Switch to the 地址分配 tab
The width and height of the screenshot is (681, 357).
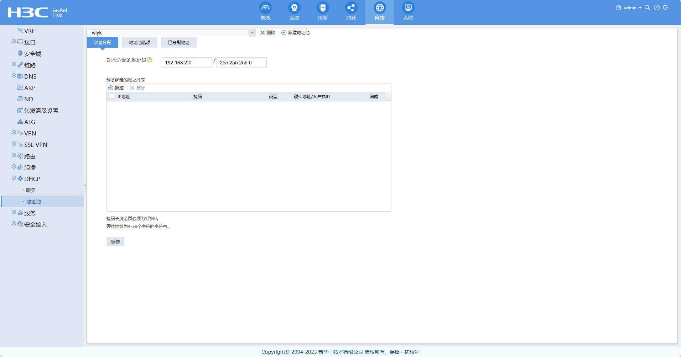[103, 42]
